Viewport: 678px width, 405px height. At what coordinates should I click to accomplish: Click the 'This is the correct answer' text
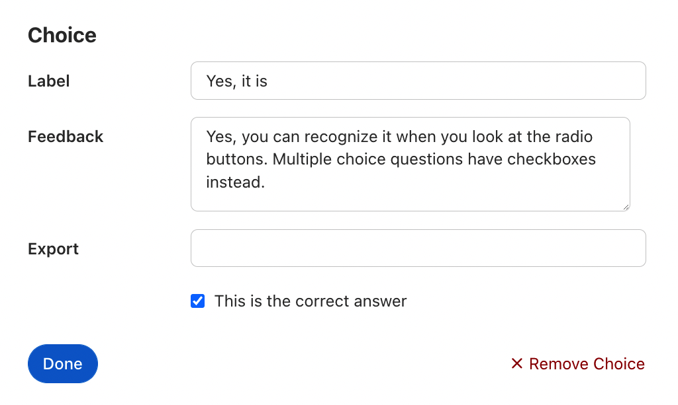pyautogui.click(x=310, y=301)
